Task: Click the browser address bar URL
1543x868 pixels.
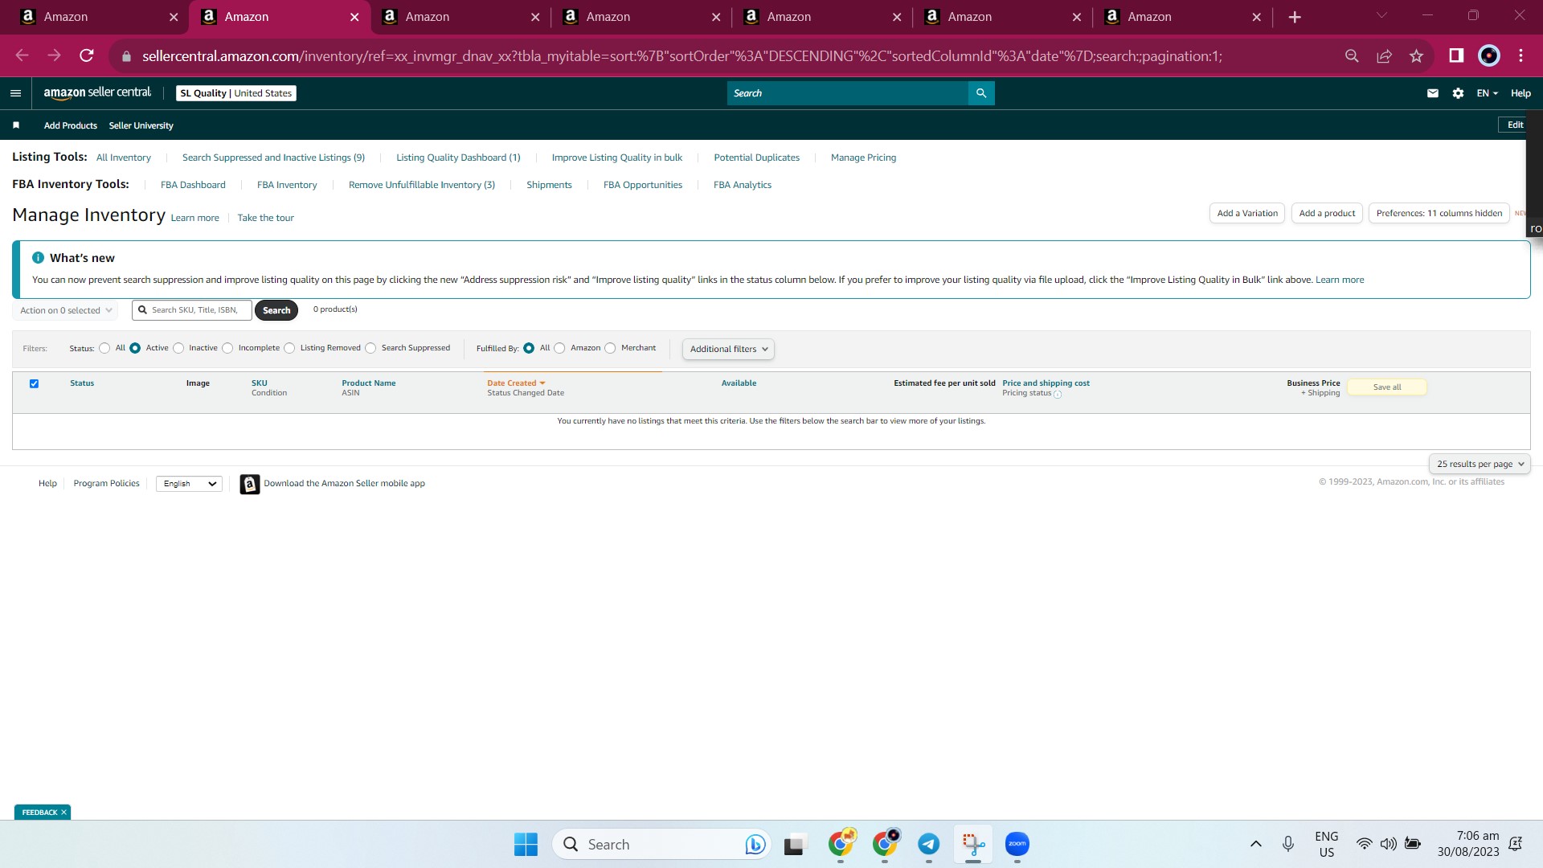Action: (681, 56)
